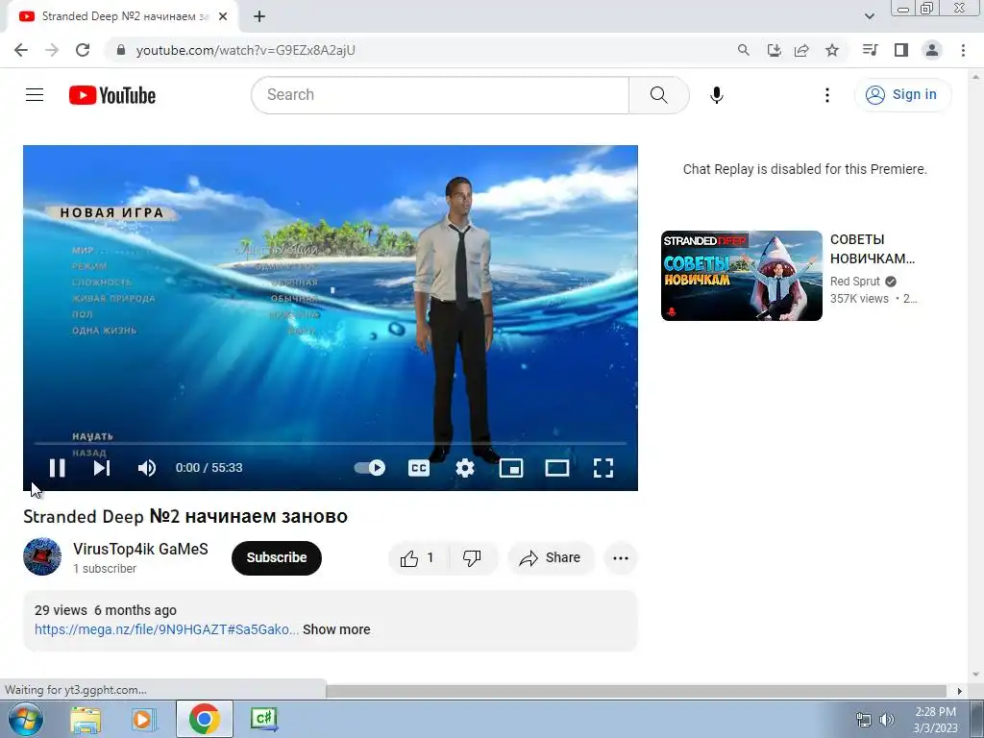Bookmark this tab with the star
Screen dimensions: 984x738
832,50
